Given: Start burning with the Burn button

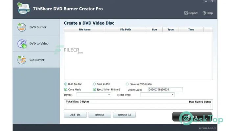Looking at the screenshot, I should click(192, 117).
